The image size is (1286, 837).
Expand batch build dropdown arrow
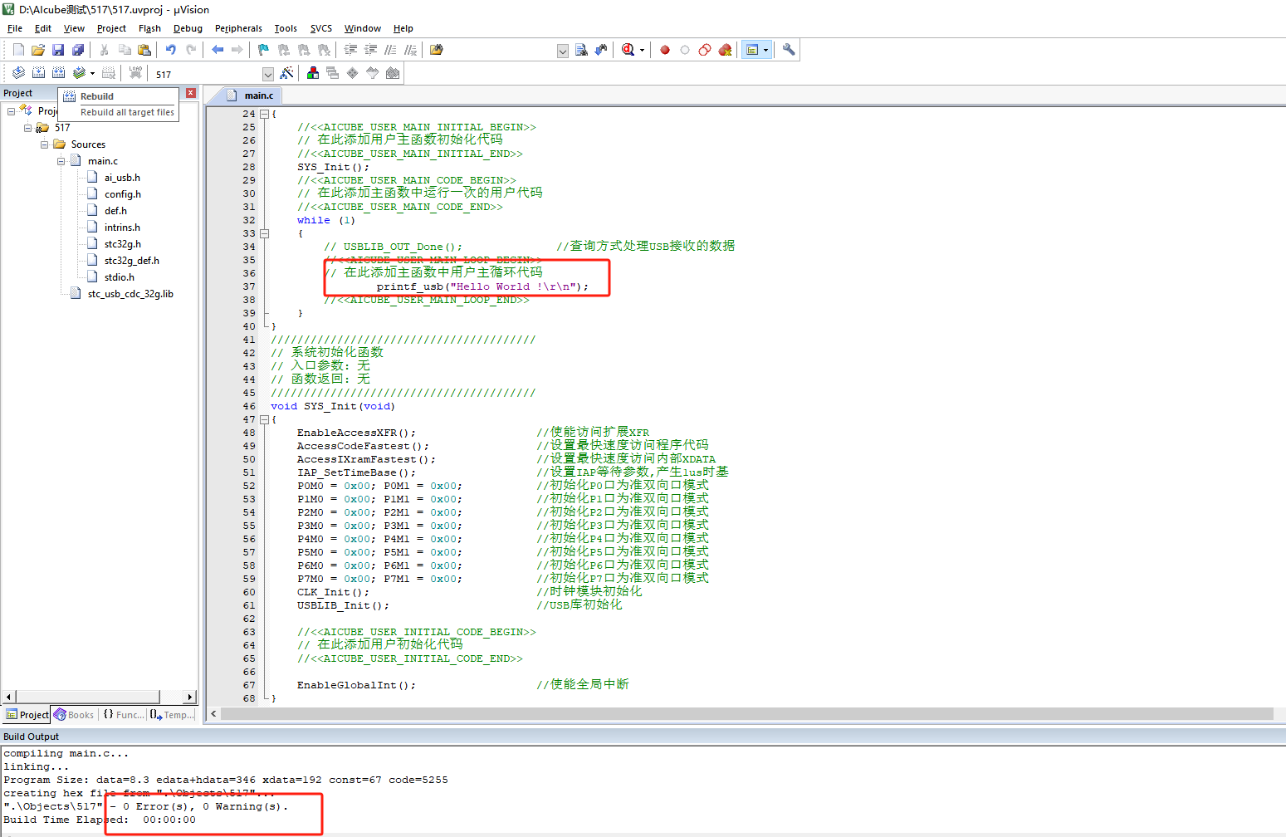click(x=92, y=73)
